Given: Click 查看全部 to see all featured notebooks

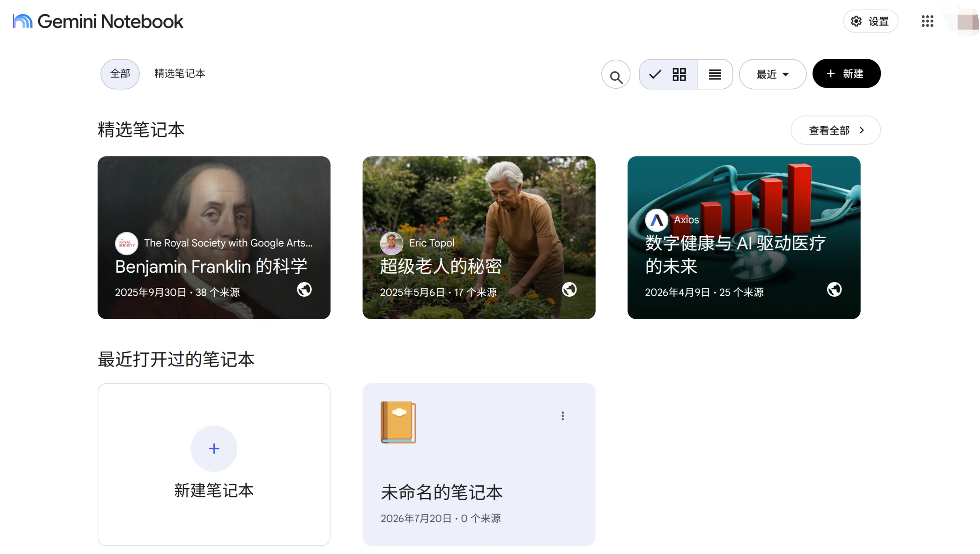Looking at the screenshot, I should 836,130.
